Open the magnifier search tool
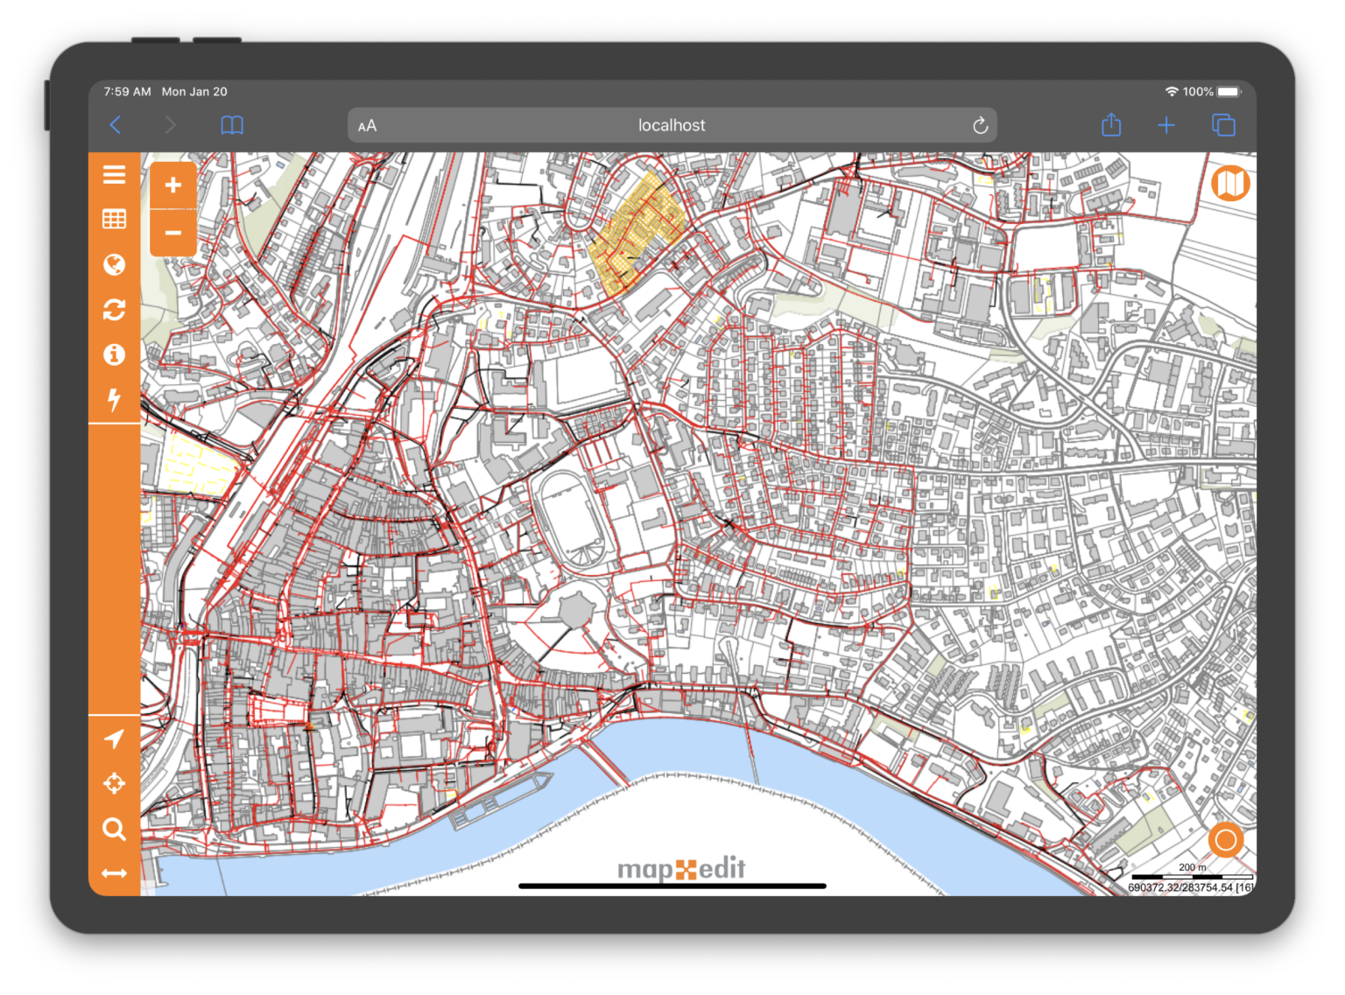1345x995 pixels. [114, 829]
